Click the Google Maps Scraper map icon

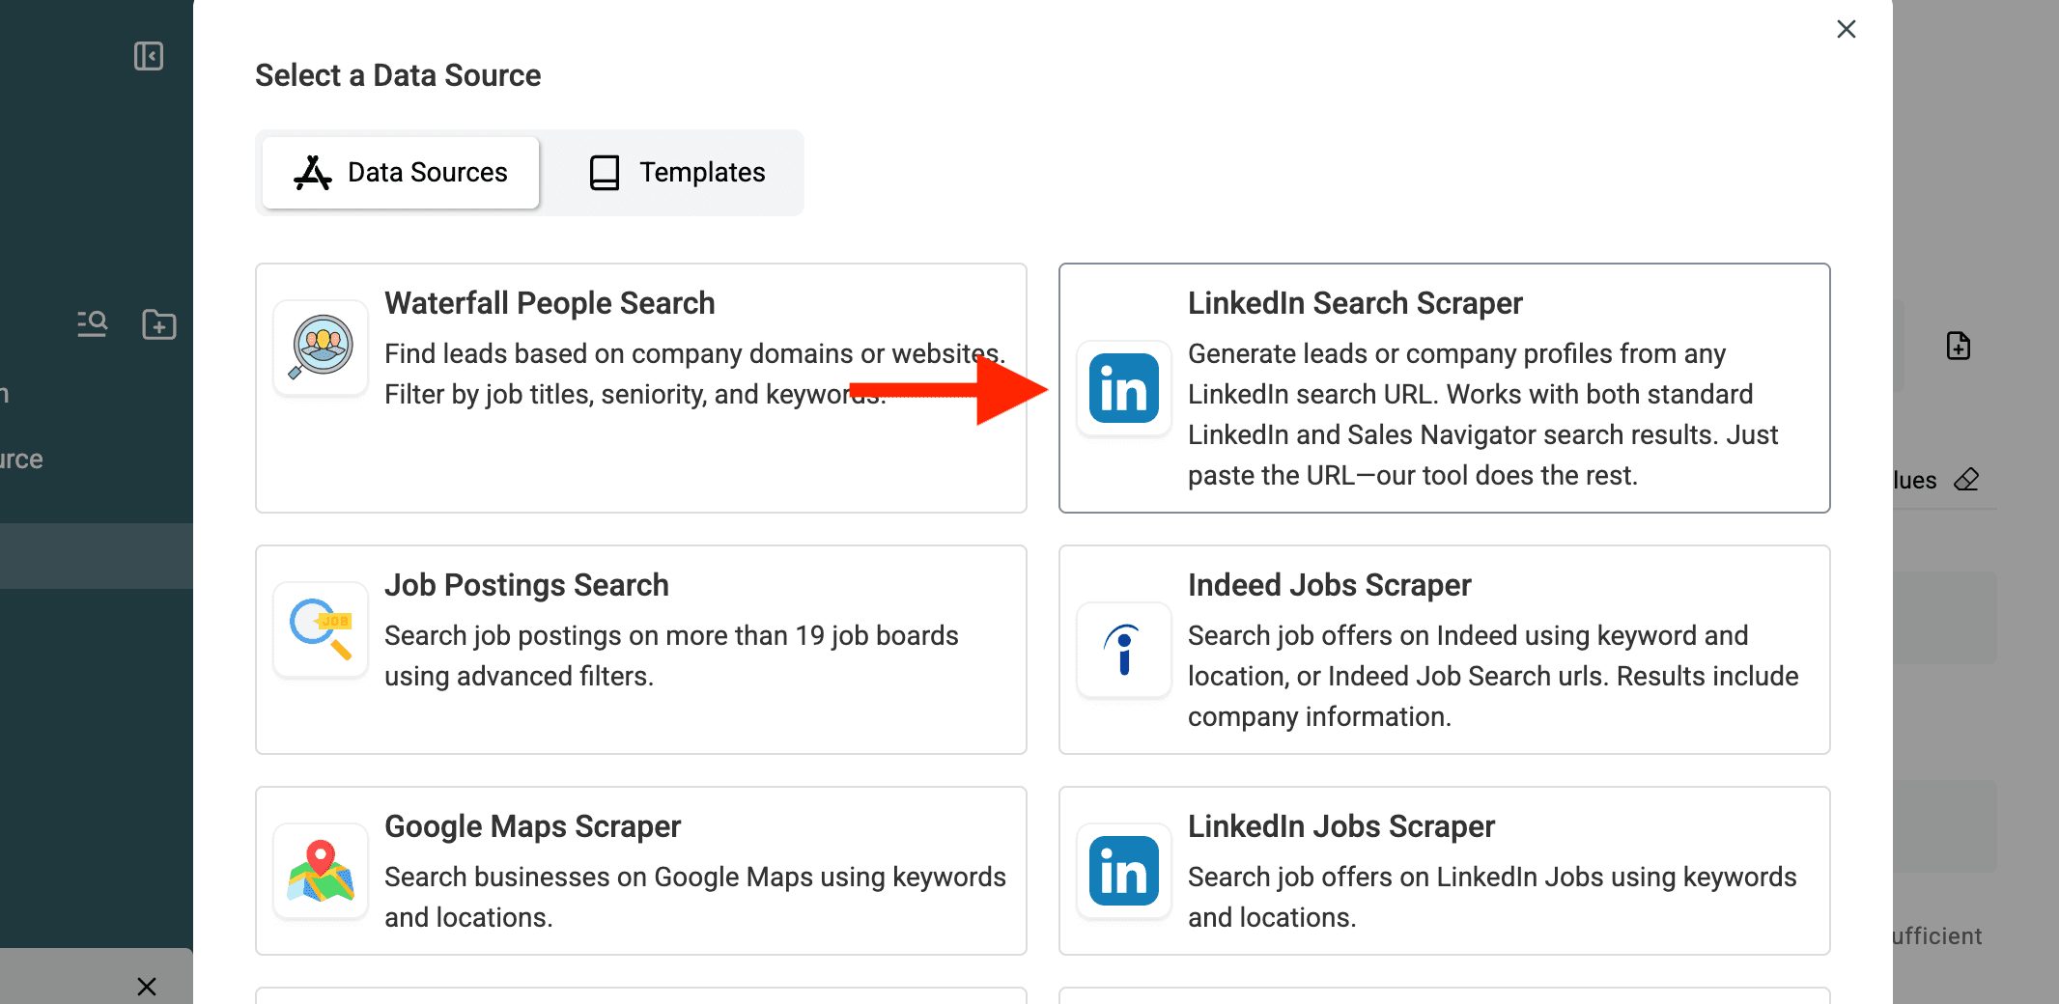point(320,871)
